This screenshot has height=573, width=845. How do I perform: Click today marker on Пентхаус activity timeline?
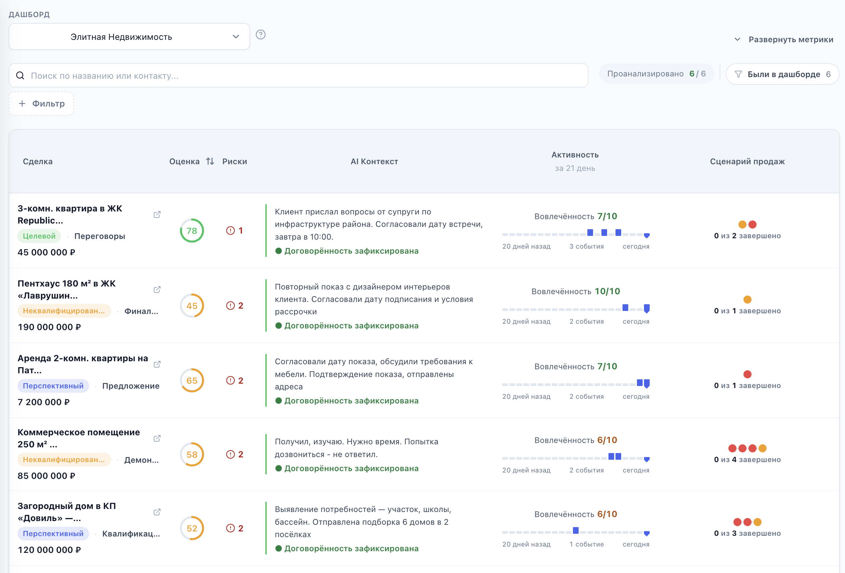click(x=647, y=309)
